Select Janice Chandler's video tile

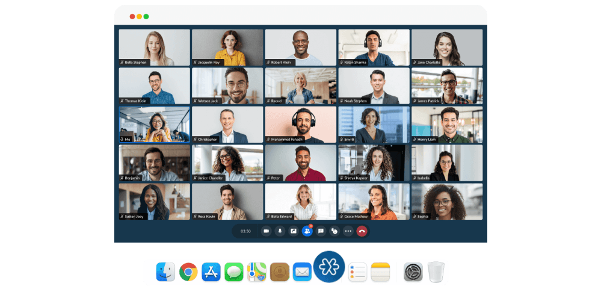[x=227, y=163]
